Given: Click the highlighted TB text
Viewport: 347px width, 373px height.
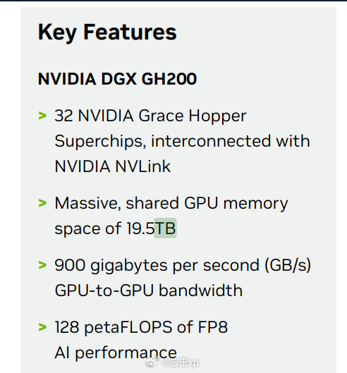Looking at the screenshot, I should click(x=165, y=228).
